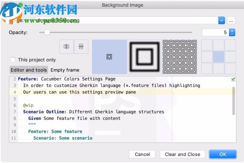Toggle 'This project only' checkbox
The height and width of the screenshot is (163, 244).
coord(13,60)
